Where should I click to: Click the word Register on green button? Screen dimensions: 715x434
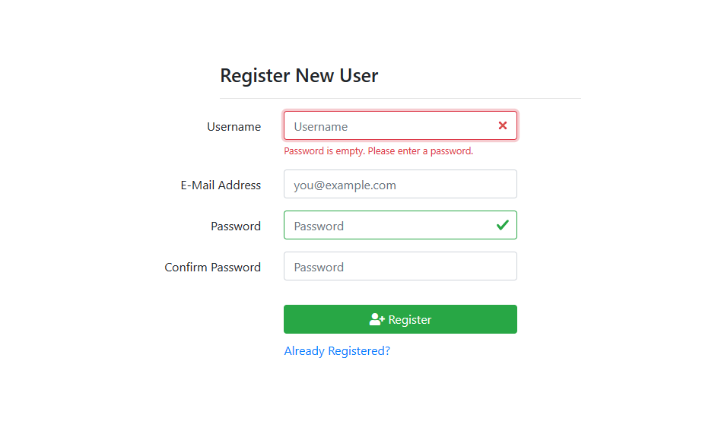[x=409, y=319]
